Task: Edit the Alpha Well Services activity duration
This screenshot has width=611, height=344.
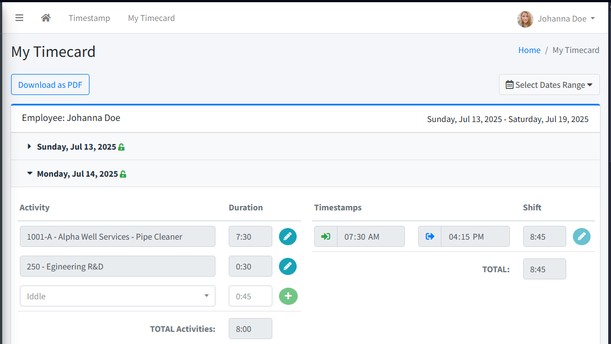Action: (287, 236)
